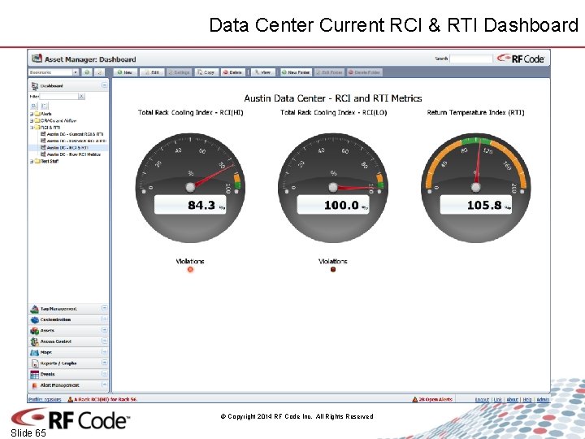The image size is (585, 439).
Task: Expand the Test Stuff folder
Action: pos(32,161)
